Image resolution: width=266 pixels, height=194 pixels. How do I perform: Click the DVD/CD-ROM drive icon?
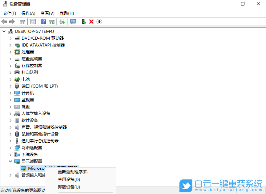coord(17,38)
